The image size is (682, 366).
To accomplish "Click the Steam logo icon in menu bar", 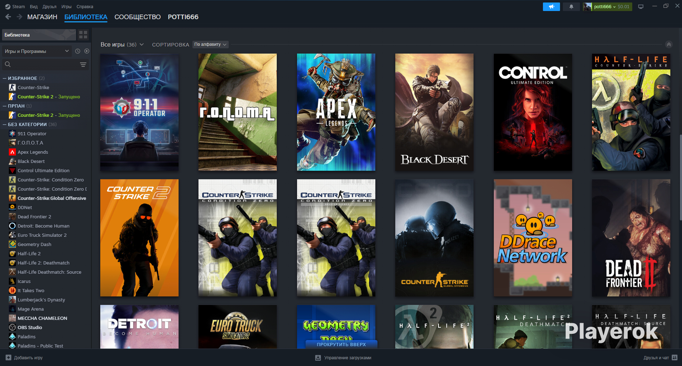I will [8, 7].
